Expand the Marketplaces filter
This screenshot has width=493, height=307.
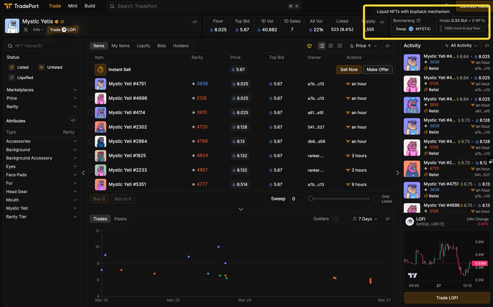pos(41,90)
